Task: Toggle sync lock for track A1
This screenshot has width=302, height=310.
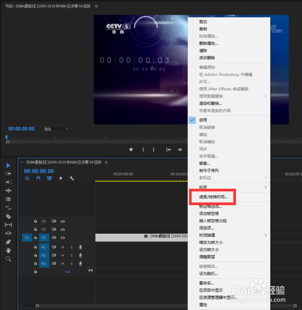Action: (x=54, y=247)
